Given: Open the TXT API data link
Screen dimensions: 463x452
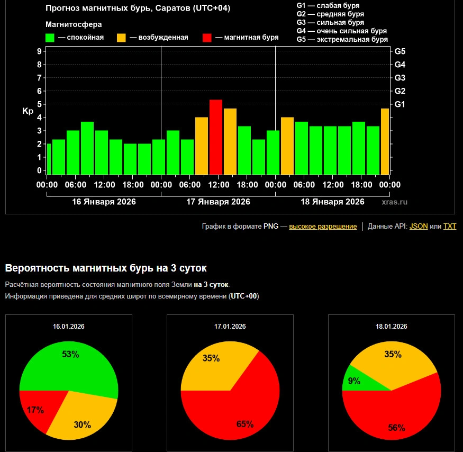Looking at the screenshot, I should (x=449, y=227).
